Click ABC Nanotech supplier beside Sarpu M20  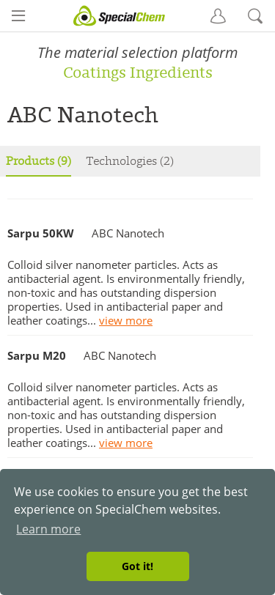click(x=120, y=356)
